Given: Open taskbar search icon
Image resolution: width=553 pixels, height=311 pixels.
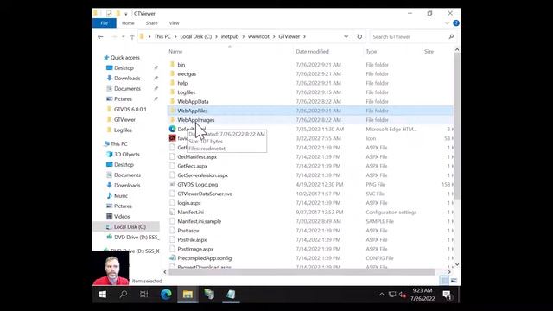Looking at the screenshot, I should tap(123, 295).
